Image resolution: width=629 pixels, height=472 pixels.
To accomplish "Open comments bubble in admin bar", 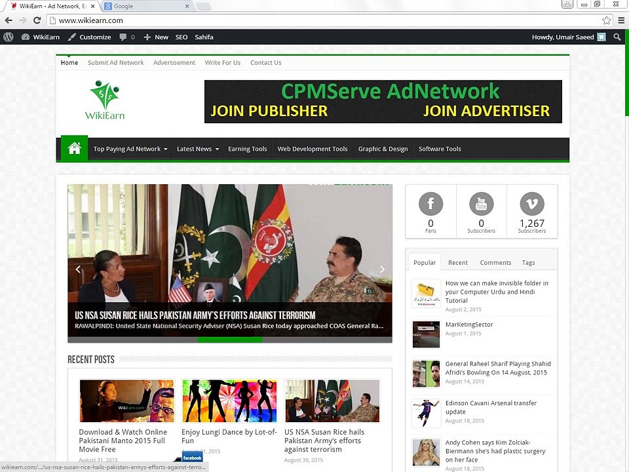I will (126, 37).
